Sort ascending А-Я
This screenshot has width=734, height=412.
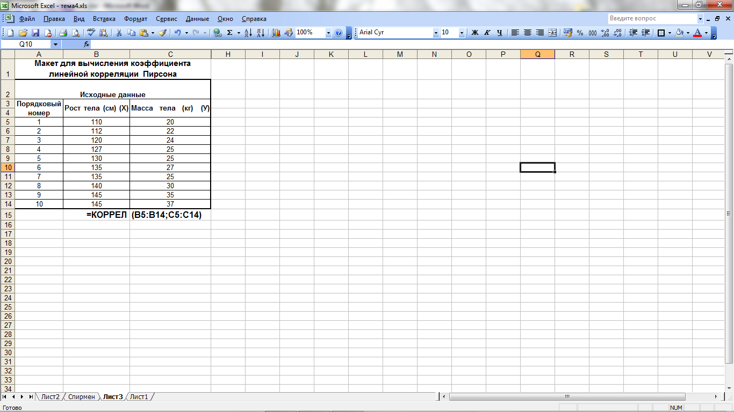coord(248,33)
